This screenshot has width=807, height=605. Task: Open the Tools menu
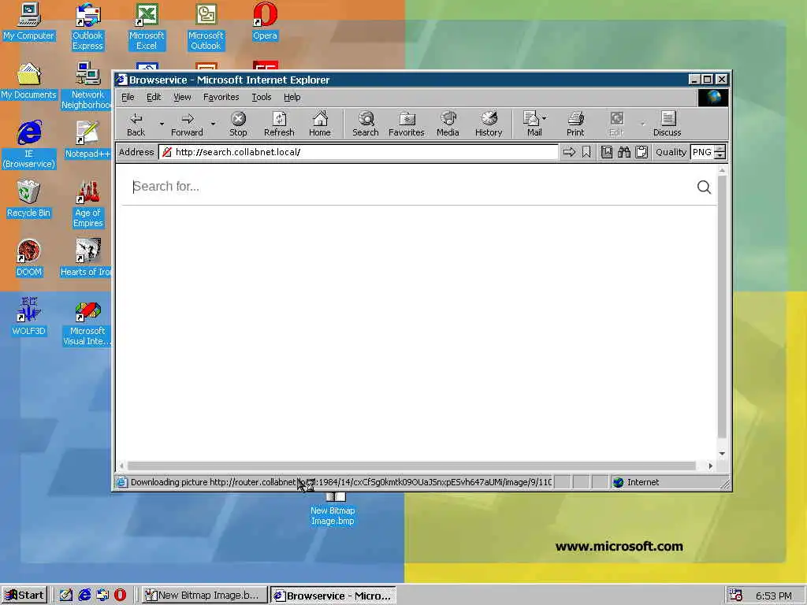262,97
